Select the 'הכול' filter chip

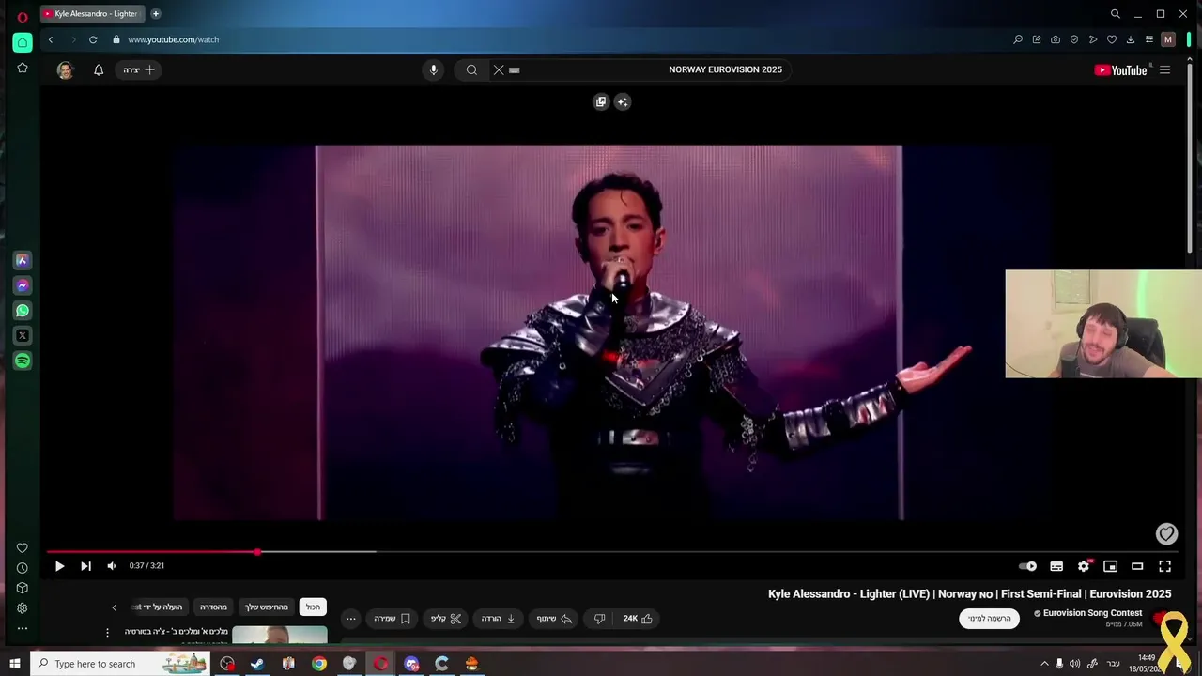tap(313, 607)
